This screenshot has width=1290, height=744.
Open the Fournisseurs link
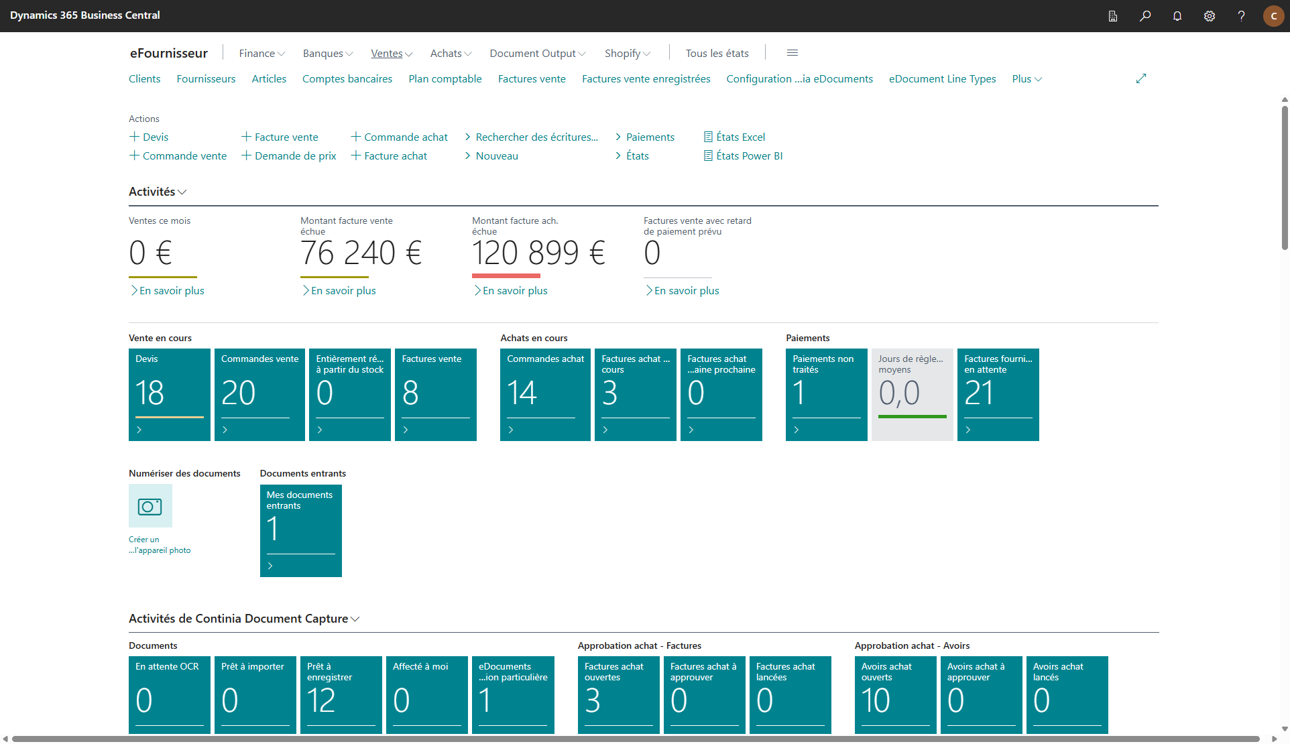(x=206, y=78)
